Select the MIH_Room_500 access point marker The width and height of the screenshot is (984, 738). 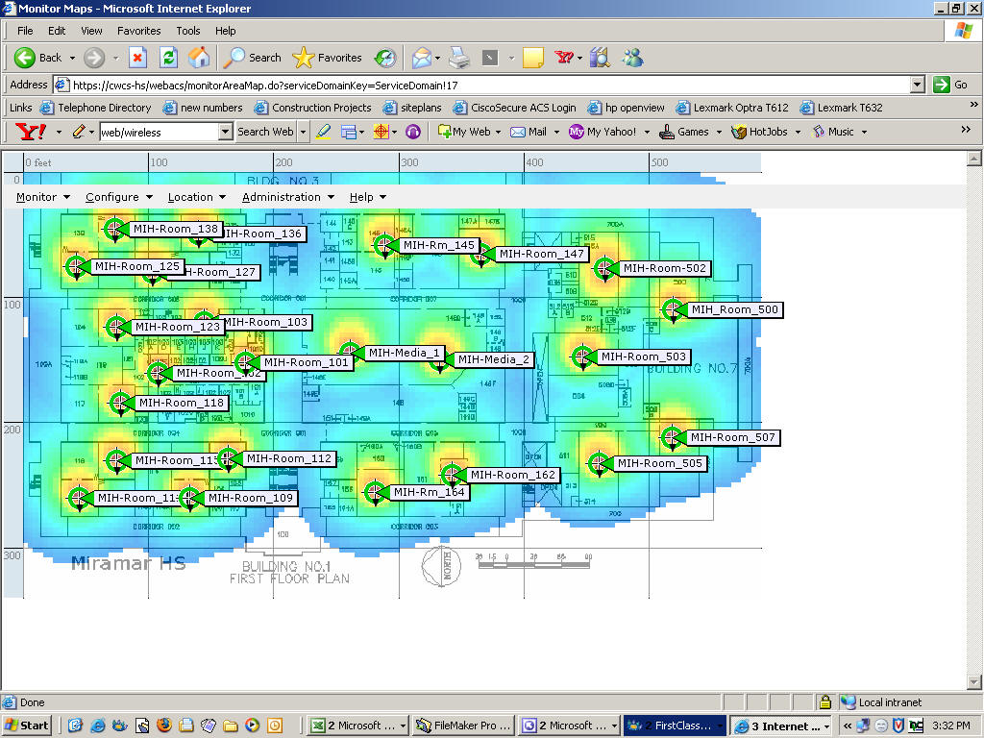(673, 309)
